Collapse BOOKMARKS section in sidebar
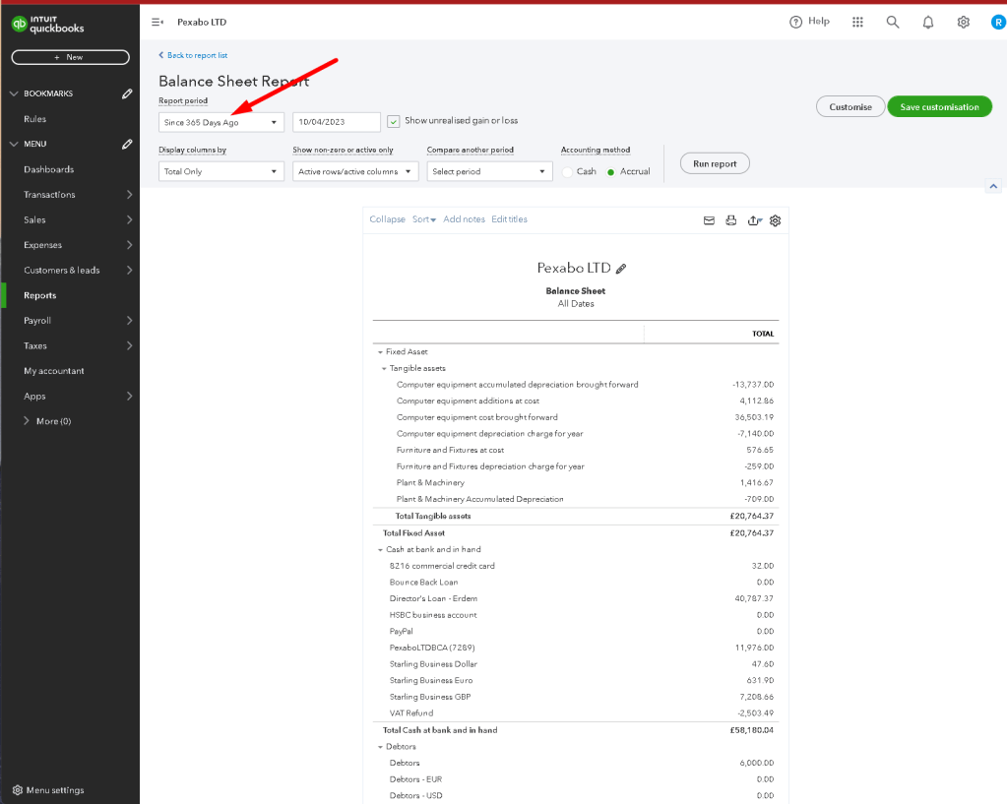This screenshot has width=1007, height=804. [x=14, y=93]
